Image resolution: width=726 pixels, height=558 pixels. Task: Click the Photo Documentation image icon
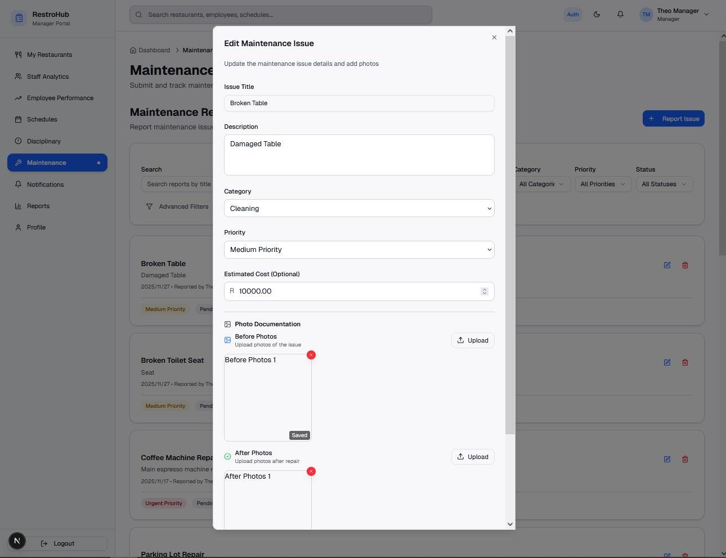pyautogui.click(x=227, y=325)
